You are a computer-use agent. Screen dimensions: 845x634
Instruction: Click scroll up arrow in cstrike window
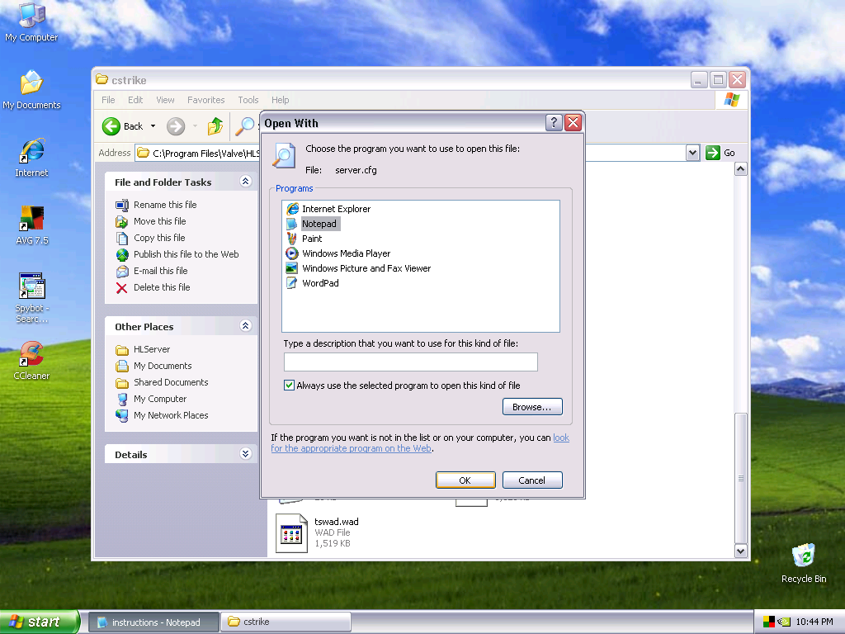pos(741,169)
